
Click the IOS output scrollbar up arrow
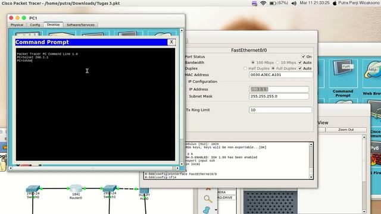tap(311, 144)
